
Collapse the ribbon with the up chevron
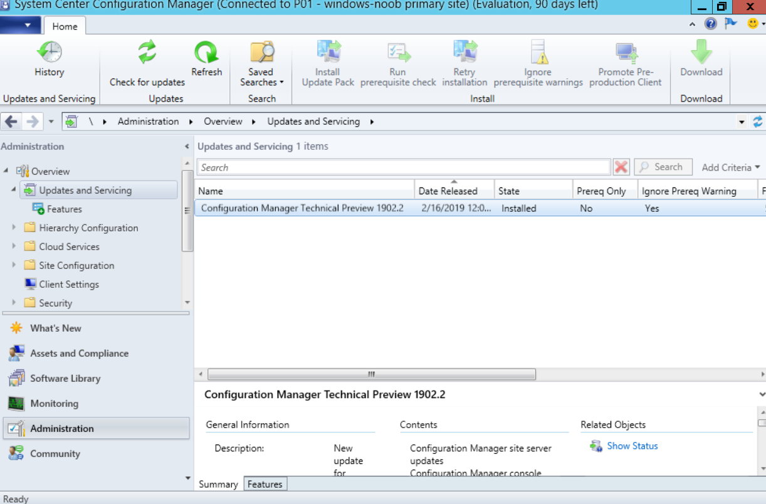pos(692,24)
